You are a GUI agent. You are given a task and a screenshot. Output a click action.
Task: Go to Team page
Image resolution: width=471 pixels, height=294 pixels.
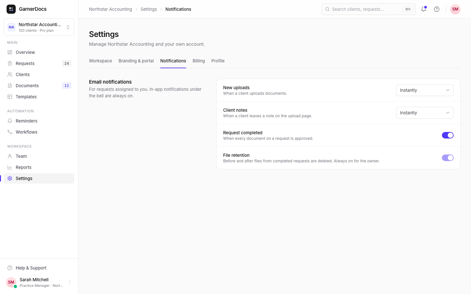pos(39,156)
